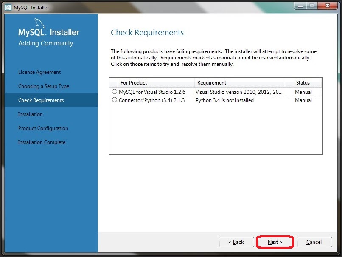This screenshot has width=342, height=257.
Task: Click the Requirement column header
Action: pos(240,83)
